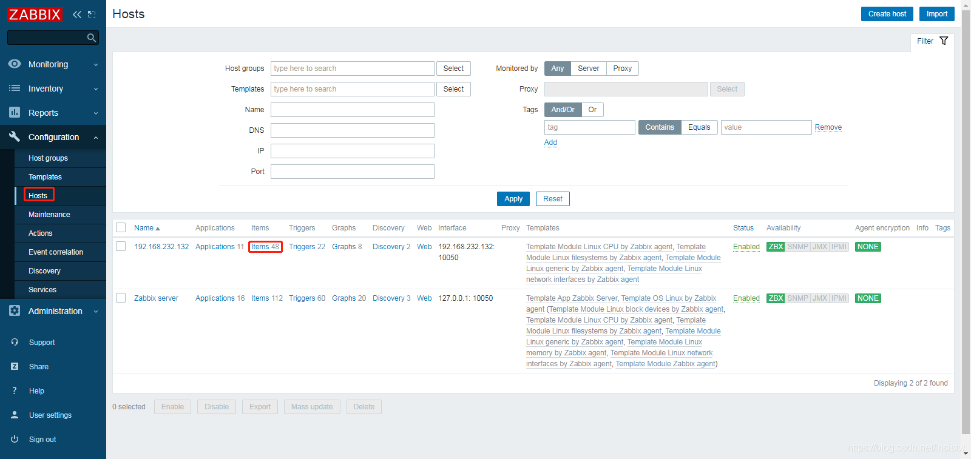Choose Or tag evaluation

[x=593, y=110]
